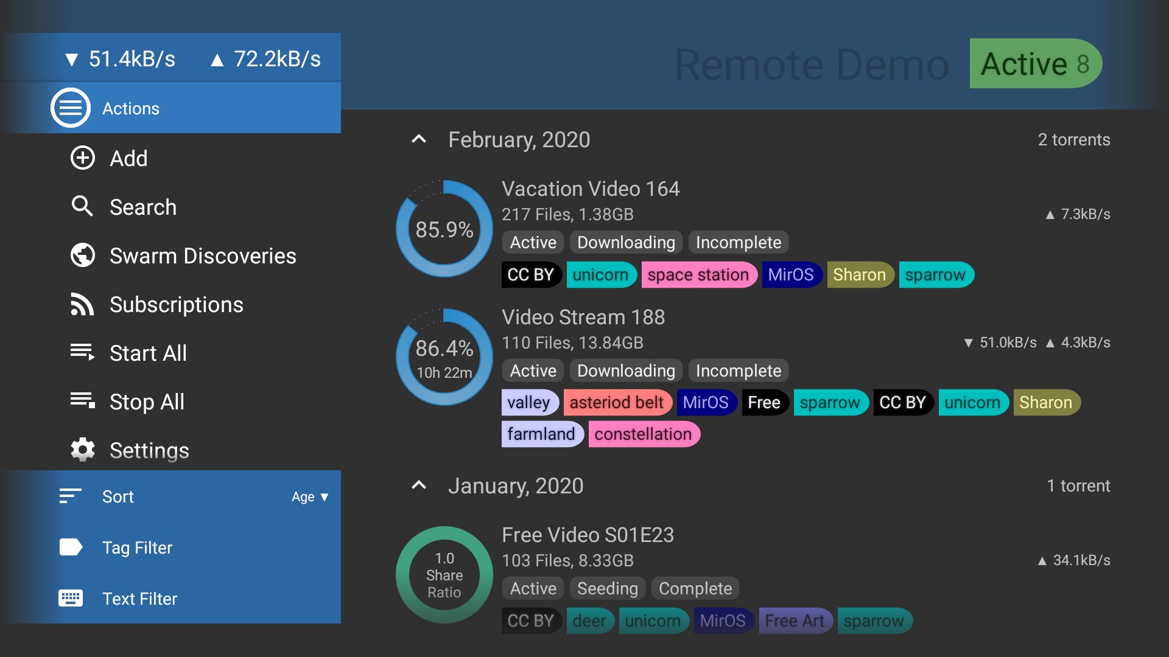Open the Sort Age dropdown
The width and height of the screenshot is (1169, 657).
pyautogui.click(x=310, y=497)
